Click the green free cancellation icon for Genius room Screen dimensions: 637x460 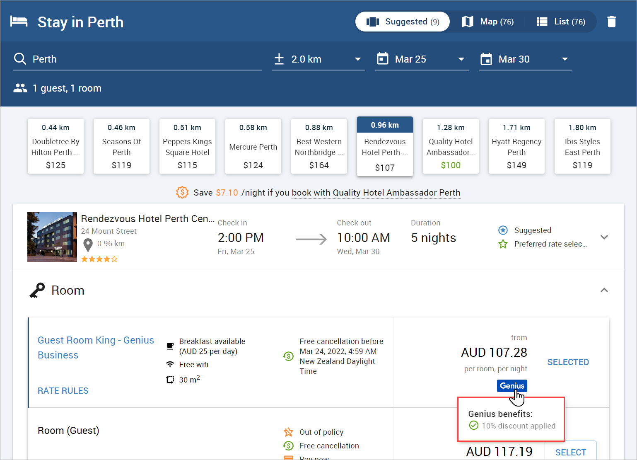[x=288, y=356]
